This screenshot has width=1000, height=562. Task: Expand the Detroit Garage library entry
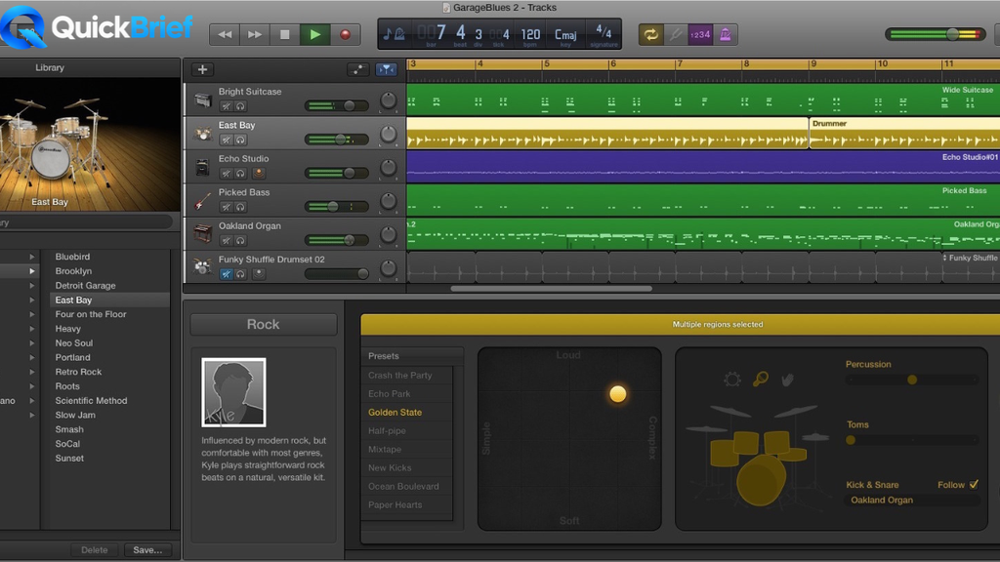pyautogui.click(x=32, y=286)
